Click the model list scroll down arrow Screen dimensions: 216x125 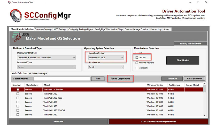pos(205,115)
